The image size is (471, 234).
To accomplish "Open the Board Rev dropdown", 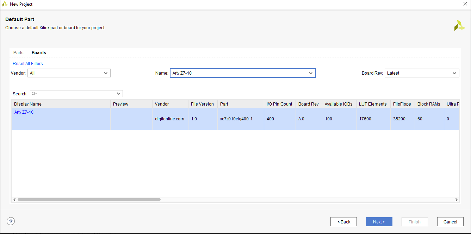I will pos(422,73).
